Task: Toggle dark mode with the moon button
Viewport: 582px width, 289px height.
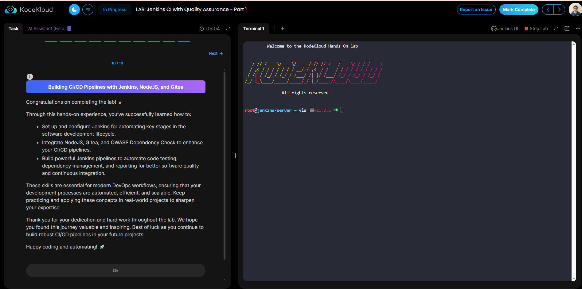Action: pyautogui.click(x=74, y=10)
